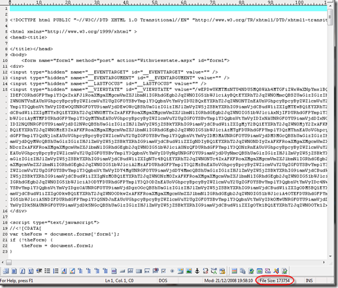This screenshot has height=288, width=338.
Task: Click the landscape image insert icon
Action: [x=189, y=271]
